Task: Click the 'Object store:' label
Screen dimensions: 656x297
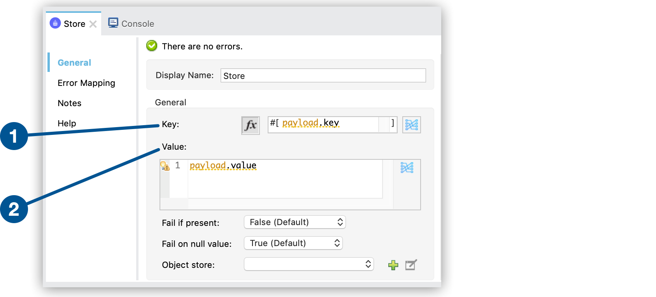Action: tap(188, 265)
